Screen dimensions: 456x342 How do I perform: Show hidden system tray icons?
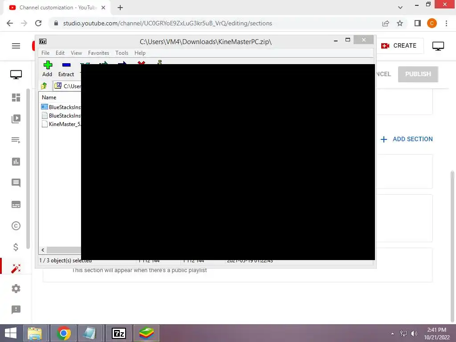393,334
